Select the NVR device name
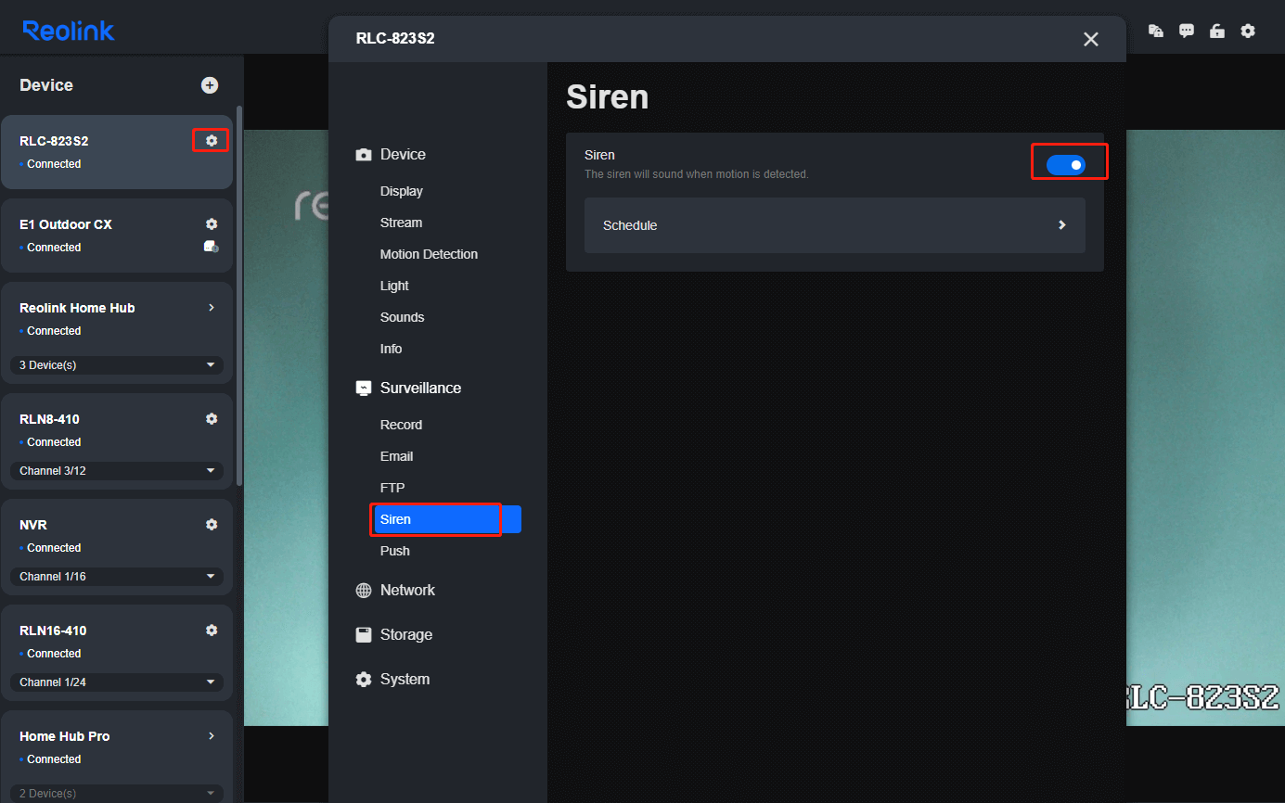1285x803 pixels. [33, 525]
